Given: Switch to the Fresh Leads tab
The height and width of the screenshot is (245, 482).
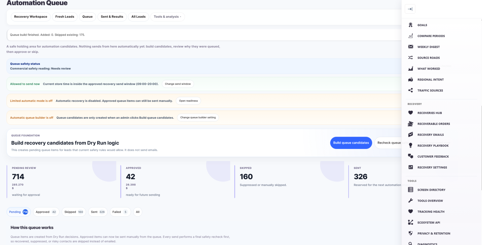Looking at the screenshot, I should (65, 17).
